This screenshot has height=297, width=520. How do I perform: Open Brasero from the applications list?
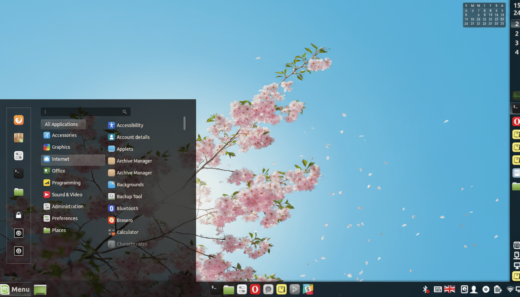pos(124,220)
